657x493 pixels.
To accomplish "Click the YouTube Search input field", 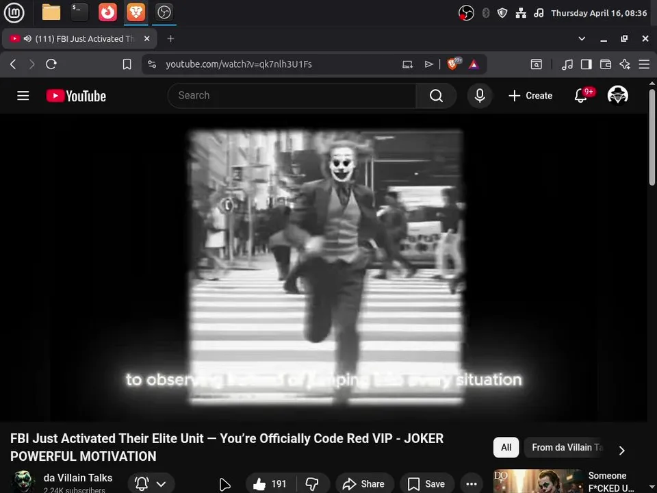I will [x=292, y=96].
